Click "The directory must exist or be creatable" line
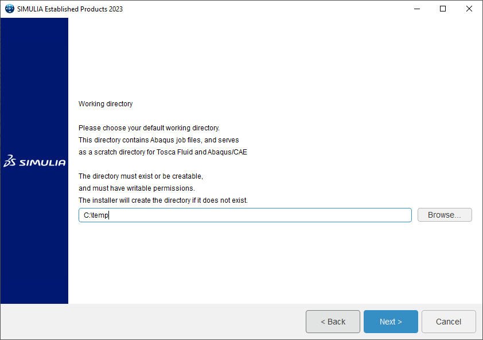The height and width of the screenshot is (340, 483). [141, 176]
